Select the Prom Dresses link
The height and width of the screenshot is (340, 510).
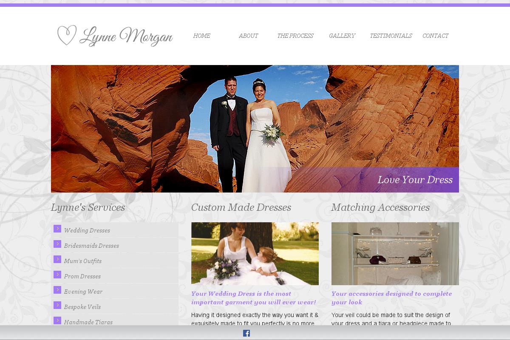pos(82,276)
